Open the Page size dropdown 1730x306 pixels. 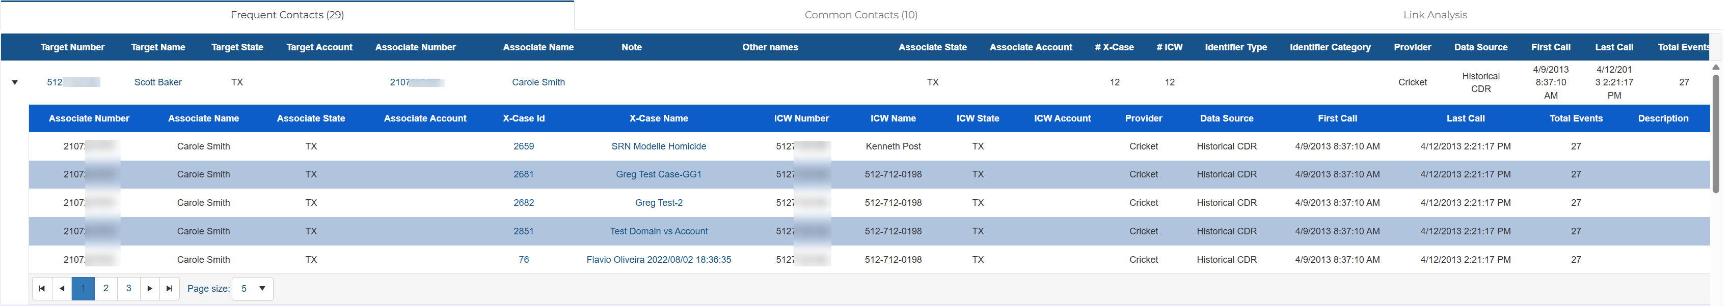click(262, 289)
